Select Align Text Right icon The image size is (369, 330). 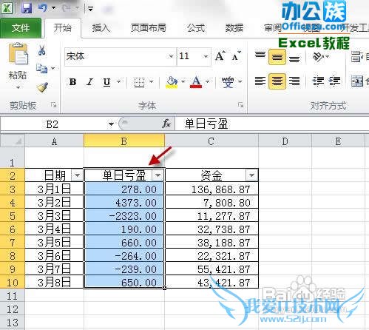click(294, 81)
